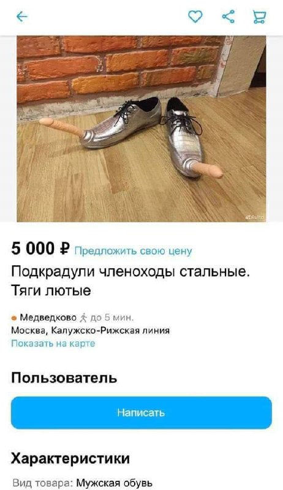Screen dimensions: 283x490
Task: Click the walking pedestrian icon
Action: tap(83, 318)
